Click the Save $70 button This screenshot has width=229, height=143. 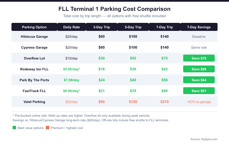(199, 58)
